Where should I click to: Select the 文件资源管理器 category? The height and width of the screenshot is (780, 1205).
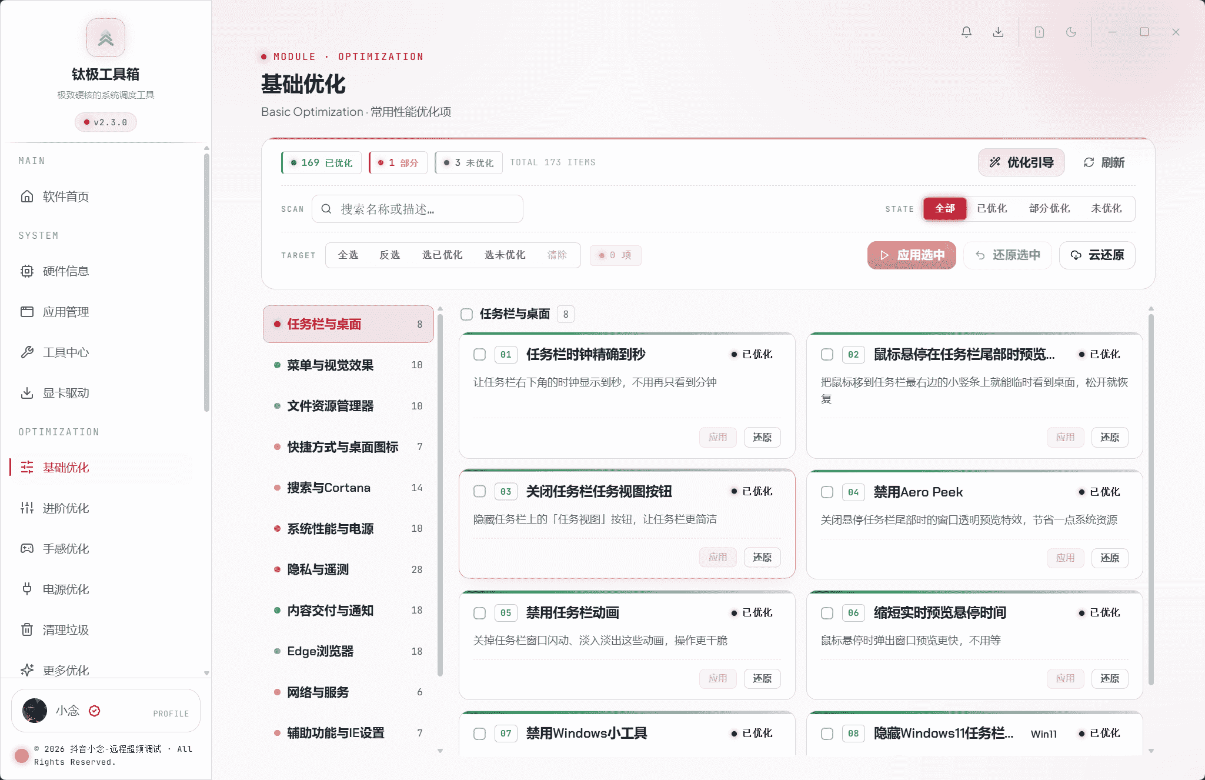point(348,406)
